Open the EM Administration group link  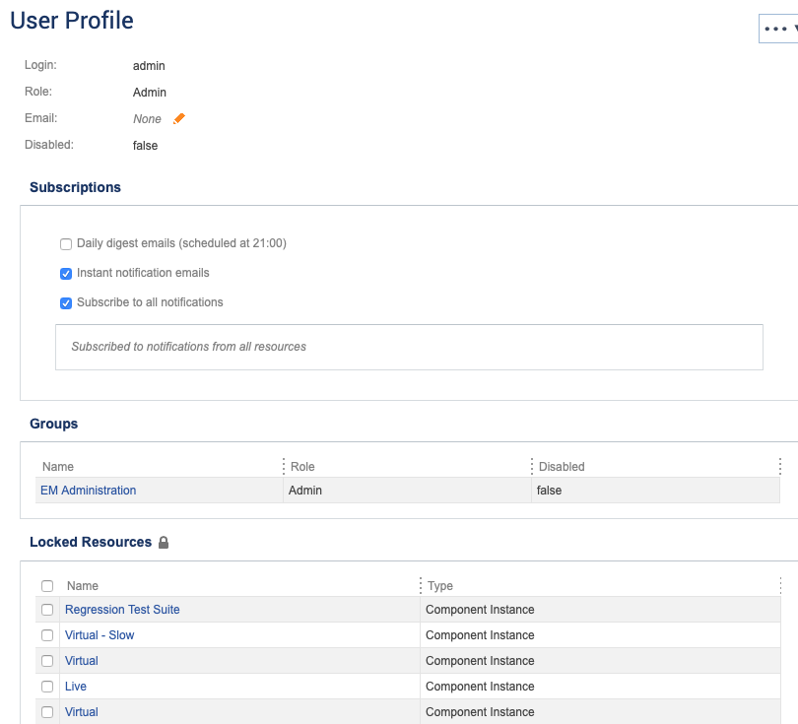pyautogui.click(x=88, y=491)
